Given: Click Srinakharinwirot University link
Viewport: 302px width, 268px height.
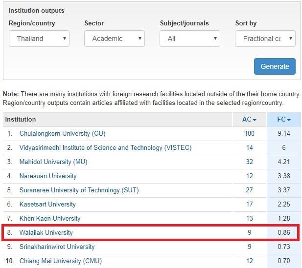Looking at the screenshot, I should [x=57, y=247].
